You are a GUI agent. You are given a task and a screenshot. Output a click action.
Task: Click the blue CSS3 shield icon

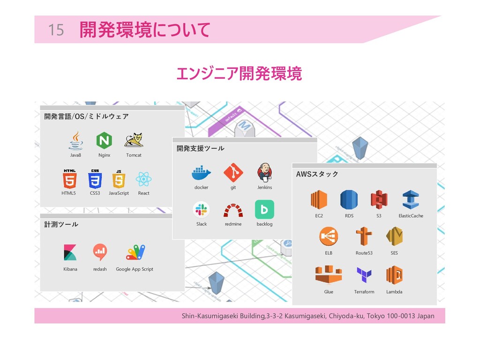(x=95, y=179)
